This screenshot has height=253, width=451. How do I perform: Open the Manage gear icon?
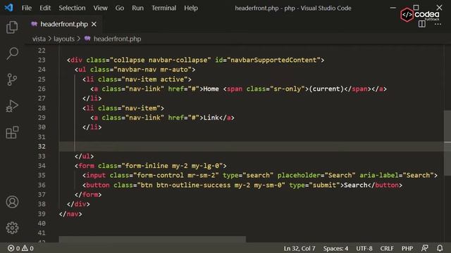click(12, 228)
